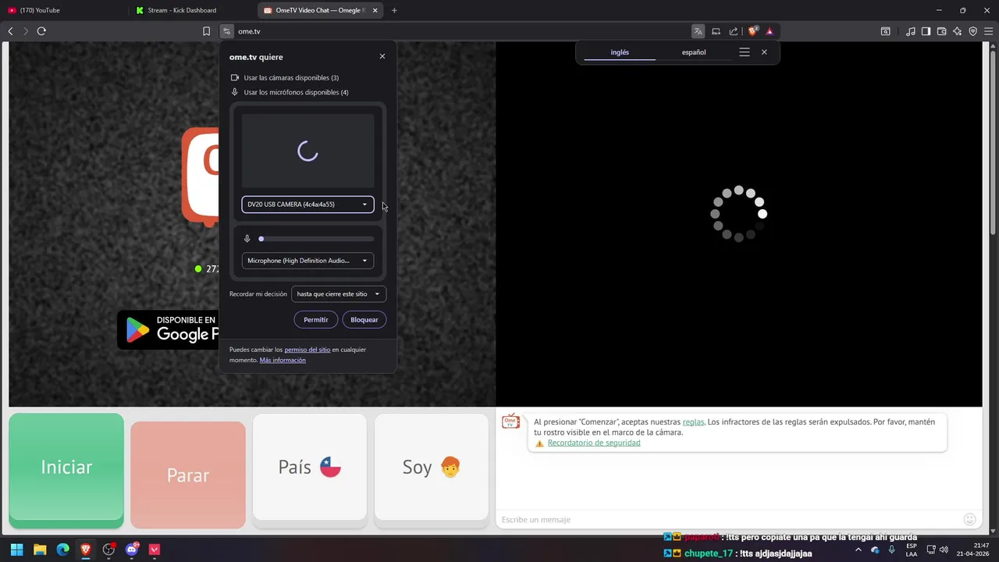Click the microphone level slider
The height and width of the screenshot is (562, 999).
(317, 239)
